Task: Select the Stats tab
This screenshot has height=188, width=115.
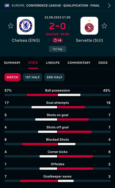Action: click(33, 63)
